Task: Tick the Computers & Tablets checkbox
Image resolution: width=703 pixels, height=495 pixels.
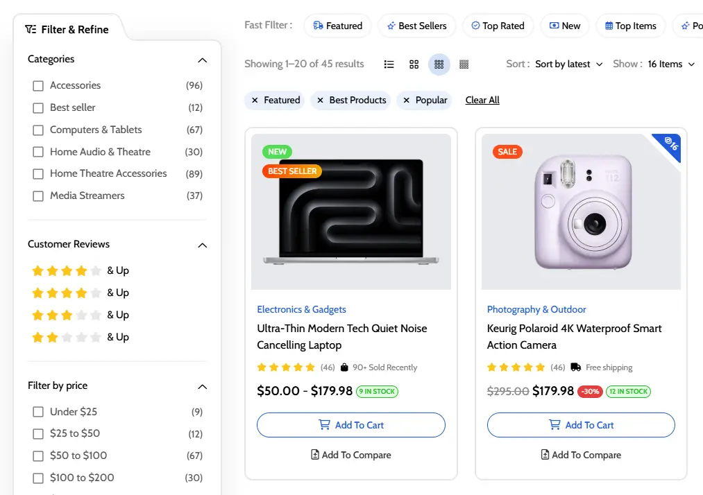Action: pyautogui.click(x=38, y=130)
